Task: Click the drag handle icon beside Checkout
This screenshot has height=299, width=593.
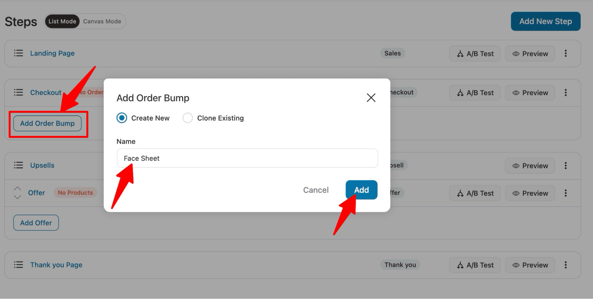Action: tap(18, 92)
